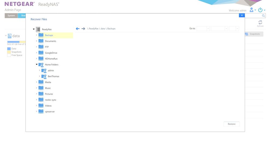Image resolution: width=268 pixels, height=143 pixels.
Task: Click the forward navigation arrow
Action: [x=83, y=28]
